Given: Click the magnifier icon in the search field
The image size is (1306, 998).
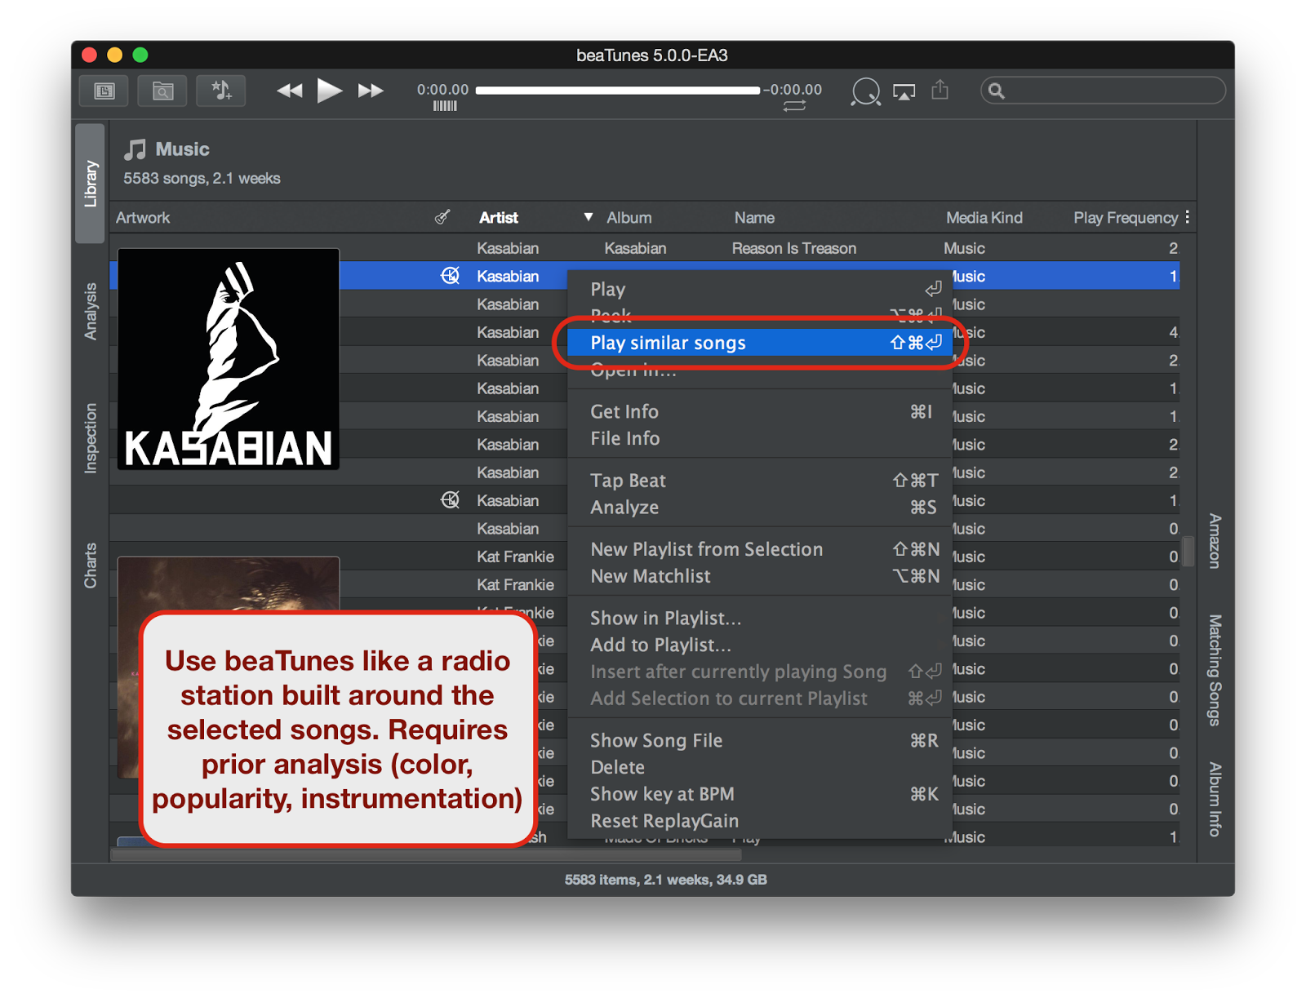Looking at the screenshot, I should [x=997, y=91].
